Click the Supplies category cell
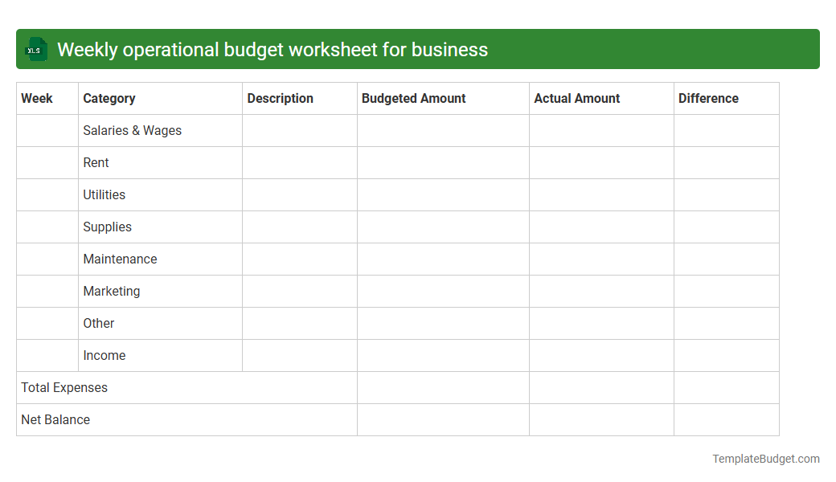836x482 pixels. tap(107, 227)
